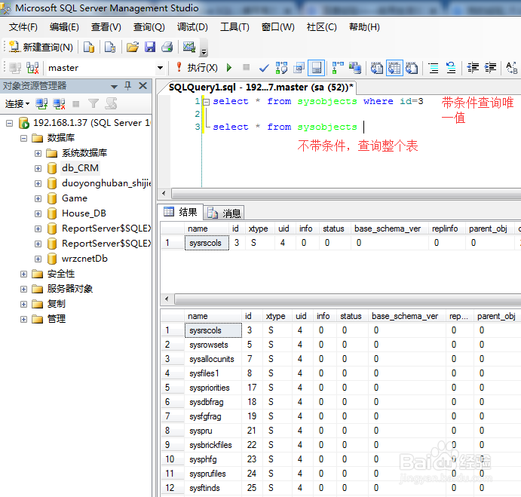
Task: Expand the 安全性 folder
Action: pyautogui.click(x=23, y=275)
